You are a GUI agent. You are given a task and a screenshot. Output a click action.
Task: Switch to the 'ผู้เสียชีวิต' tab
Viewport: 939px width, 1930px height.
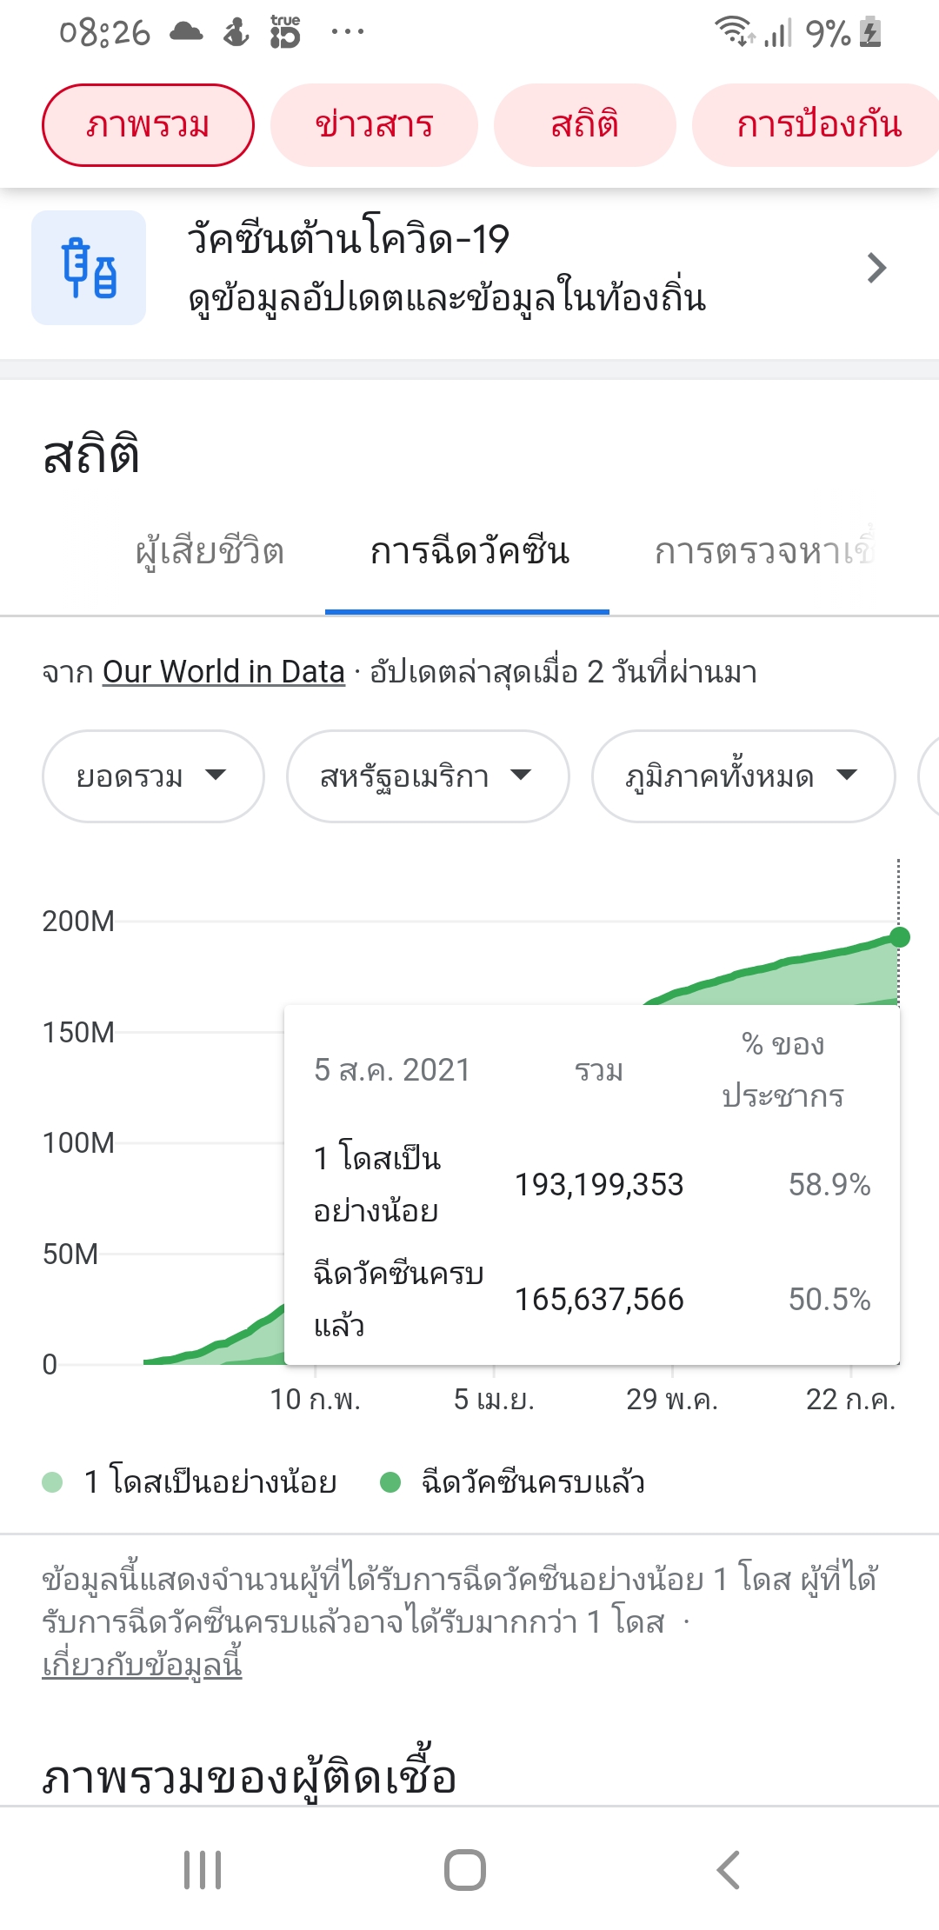(210, 552)
